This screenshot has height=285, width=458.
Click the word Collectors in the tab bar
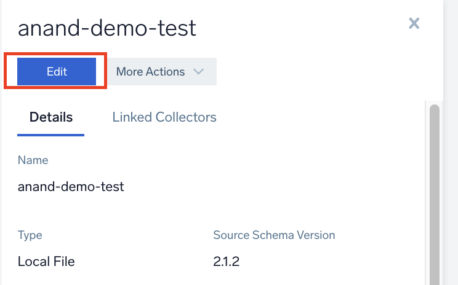[186, 117]
